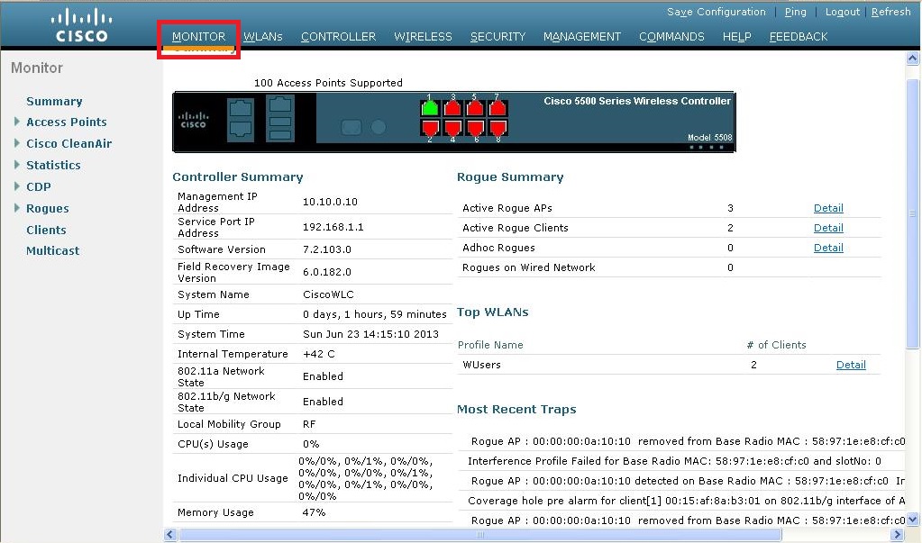The width and height of the screenshot is (922, 543).
Task: Click the Cisco logo on controller image
Action: 194,120
